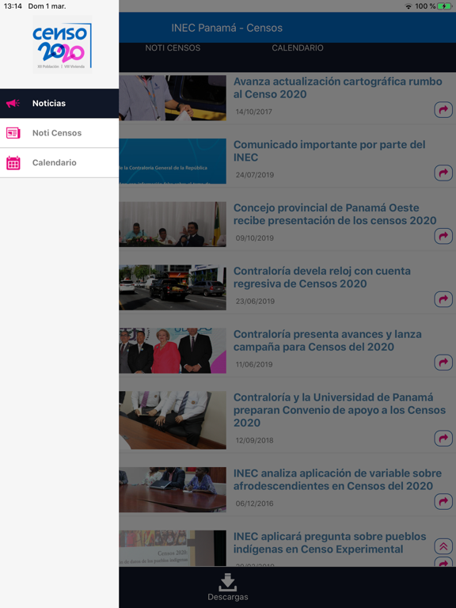Switch to the CALENDARIO tab
456x608 pixels.
[x=298, y=47]
